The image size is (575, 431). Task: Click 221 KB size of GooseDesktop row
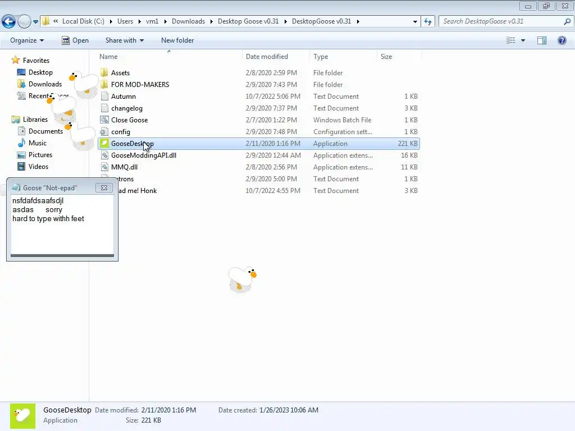tap(408, 144)
